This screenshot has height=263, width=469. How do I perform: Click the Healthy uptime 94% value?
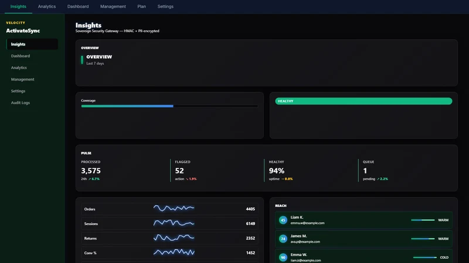pyautogui.click(x=277, y=171)
